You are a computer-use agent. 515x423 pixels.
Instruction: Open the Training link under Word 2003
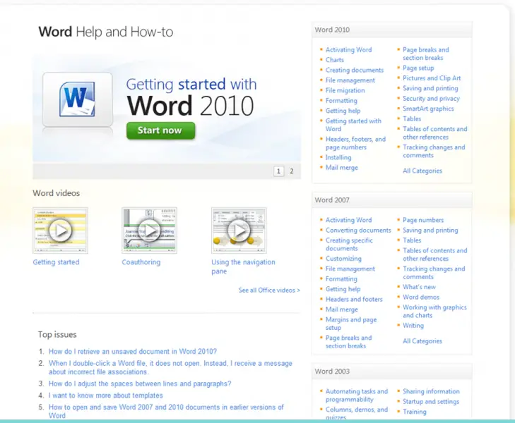coord(415,412)
